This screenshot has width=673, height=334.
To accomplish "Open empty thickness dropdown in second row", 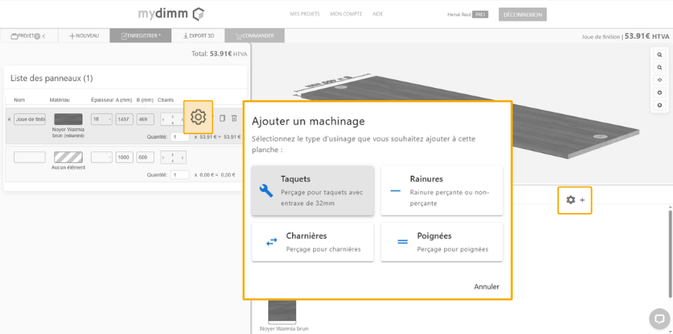I will pyautogui.click(x=101, y=157).
